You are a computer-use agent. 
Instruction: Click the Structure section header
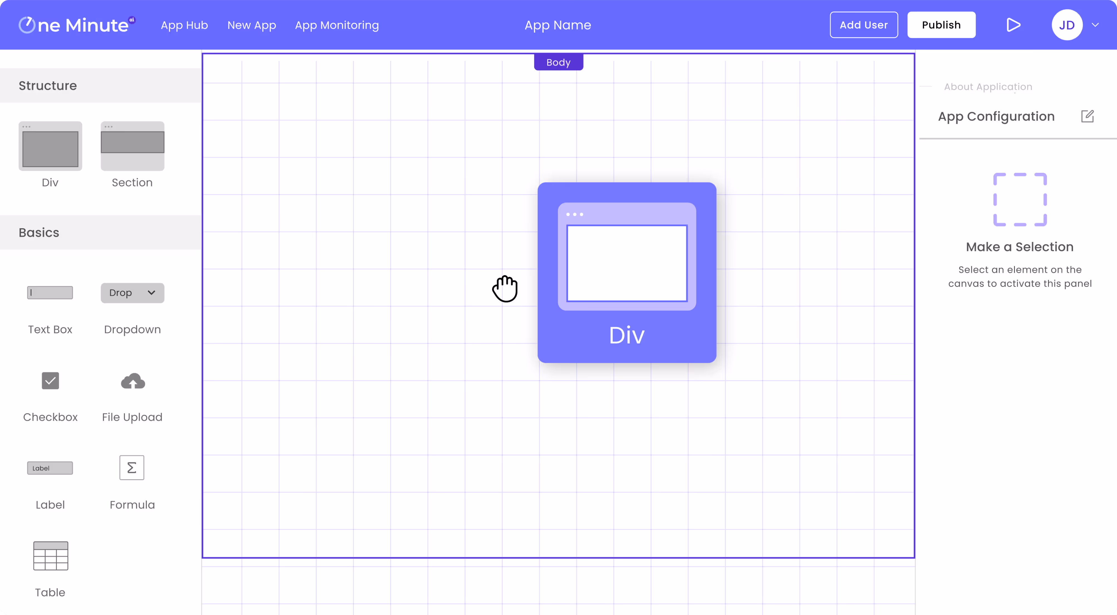coord(101,85)
